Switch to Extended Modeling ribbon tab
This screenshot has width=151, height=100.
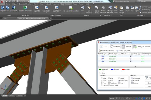pyautogui.click(x=25, y=4)
